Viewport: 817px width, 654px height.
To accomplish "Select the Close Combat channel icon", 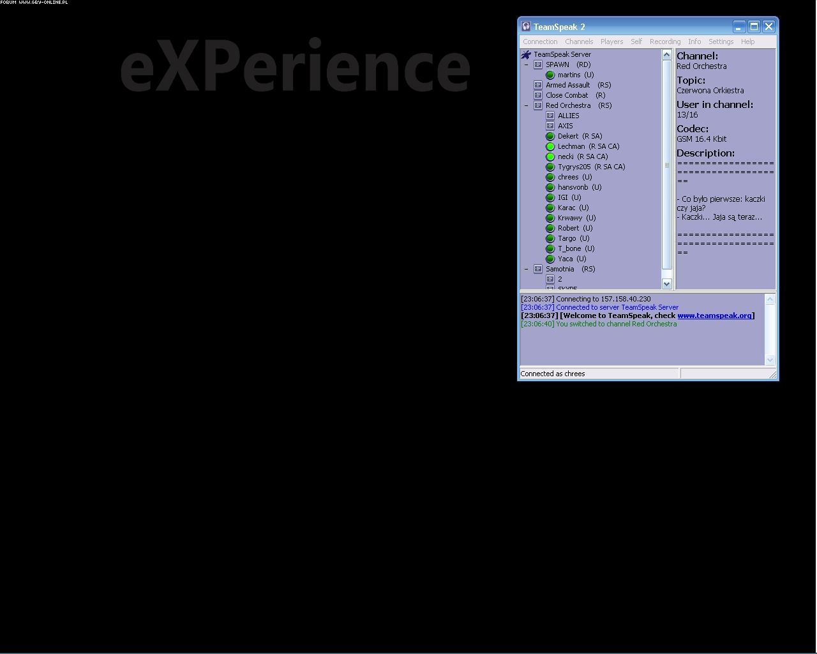I will point(538,95).
